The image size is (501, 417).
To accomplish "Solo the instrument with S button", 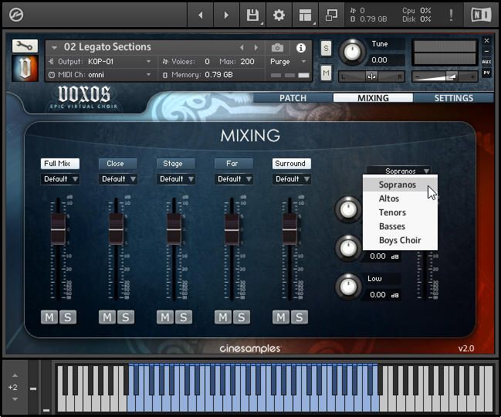I will coord(326,48).
